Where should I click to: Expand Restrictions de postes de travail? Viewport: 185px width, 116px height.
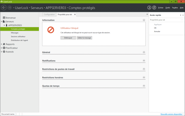click(x=144, y=69)
